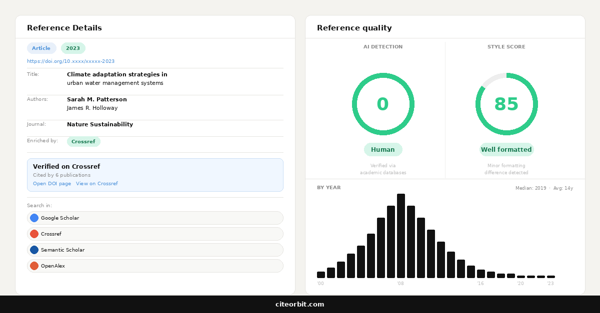Click the Minor formatting difference detected note

[x=506, y=169]
